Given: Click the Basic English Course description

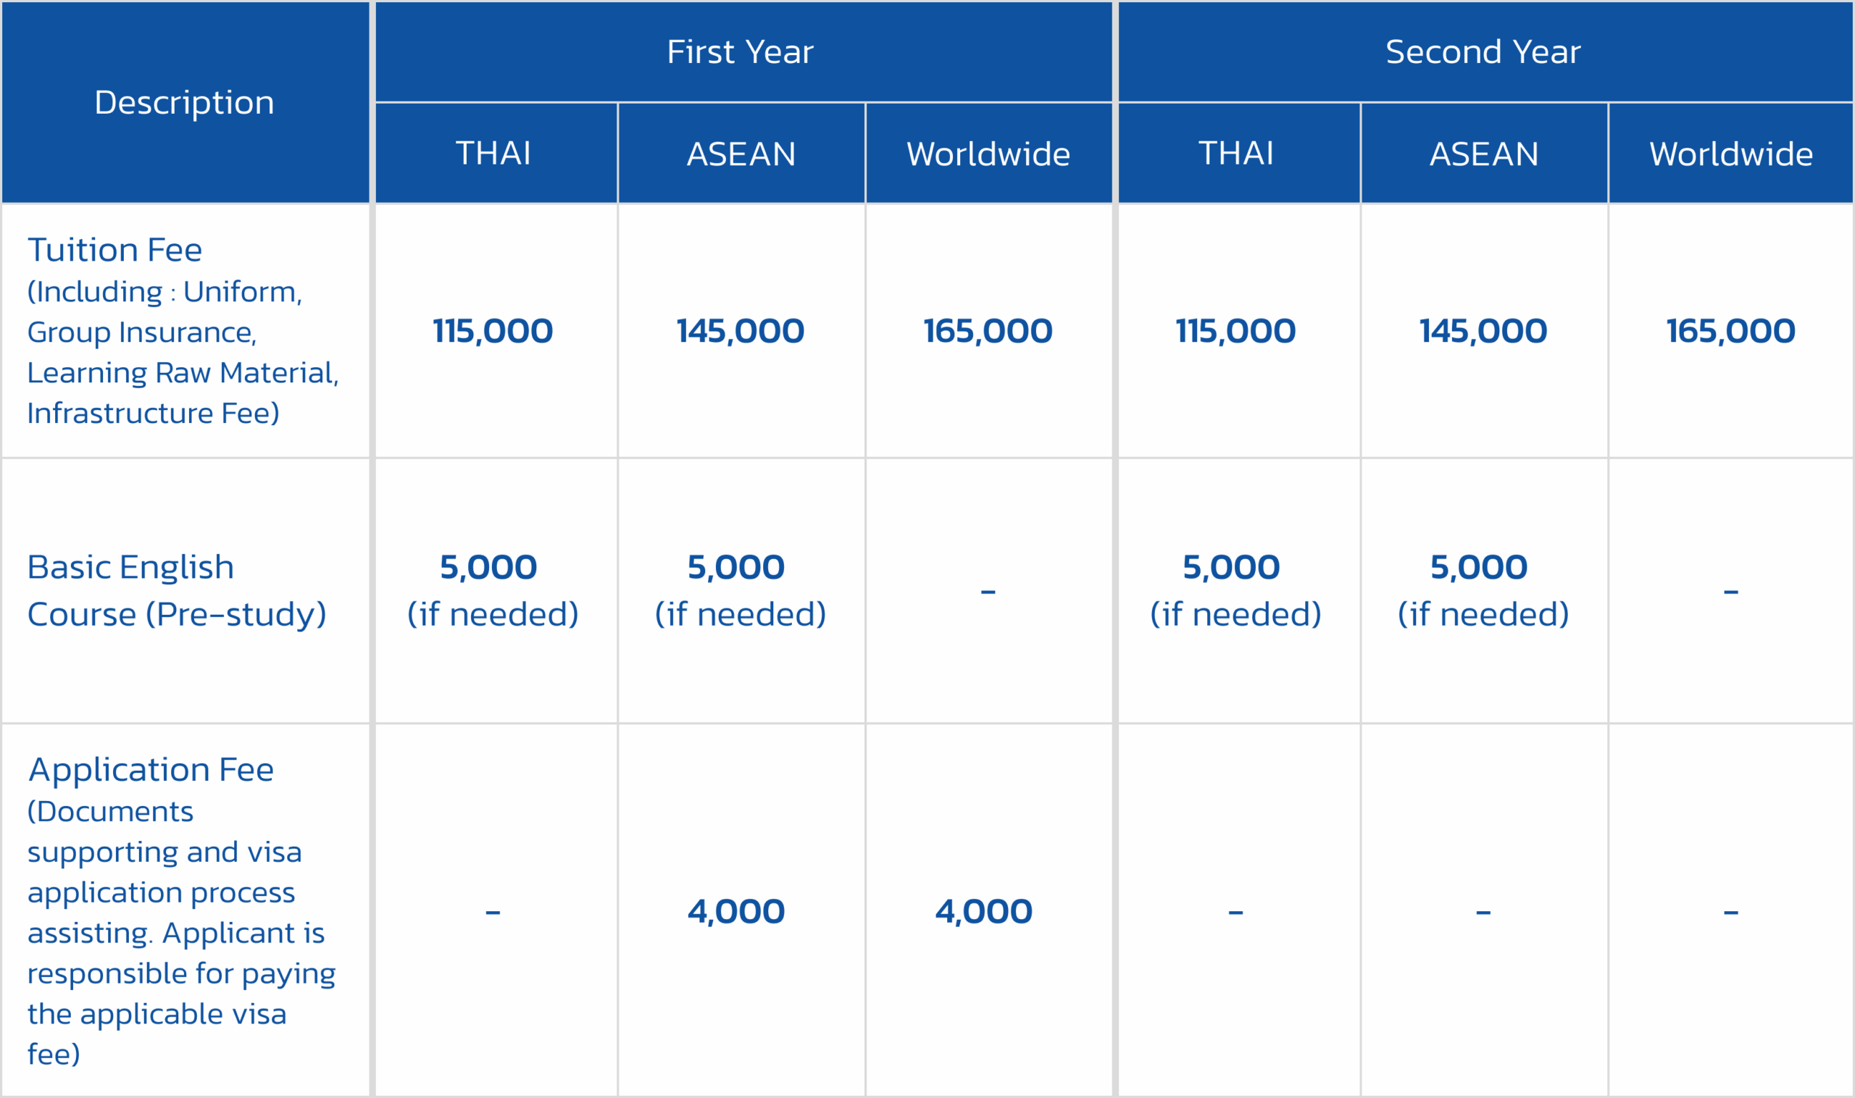Looking at the screenshot, I should click(x=176, y=590).
